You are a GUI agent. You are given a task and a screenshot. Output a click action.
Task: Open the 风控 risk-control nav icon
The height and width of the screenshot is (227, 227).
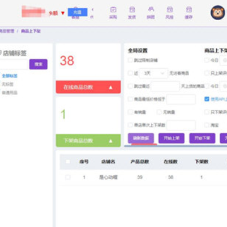pos(170,13)
